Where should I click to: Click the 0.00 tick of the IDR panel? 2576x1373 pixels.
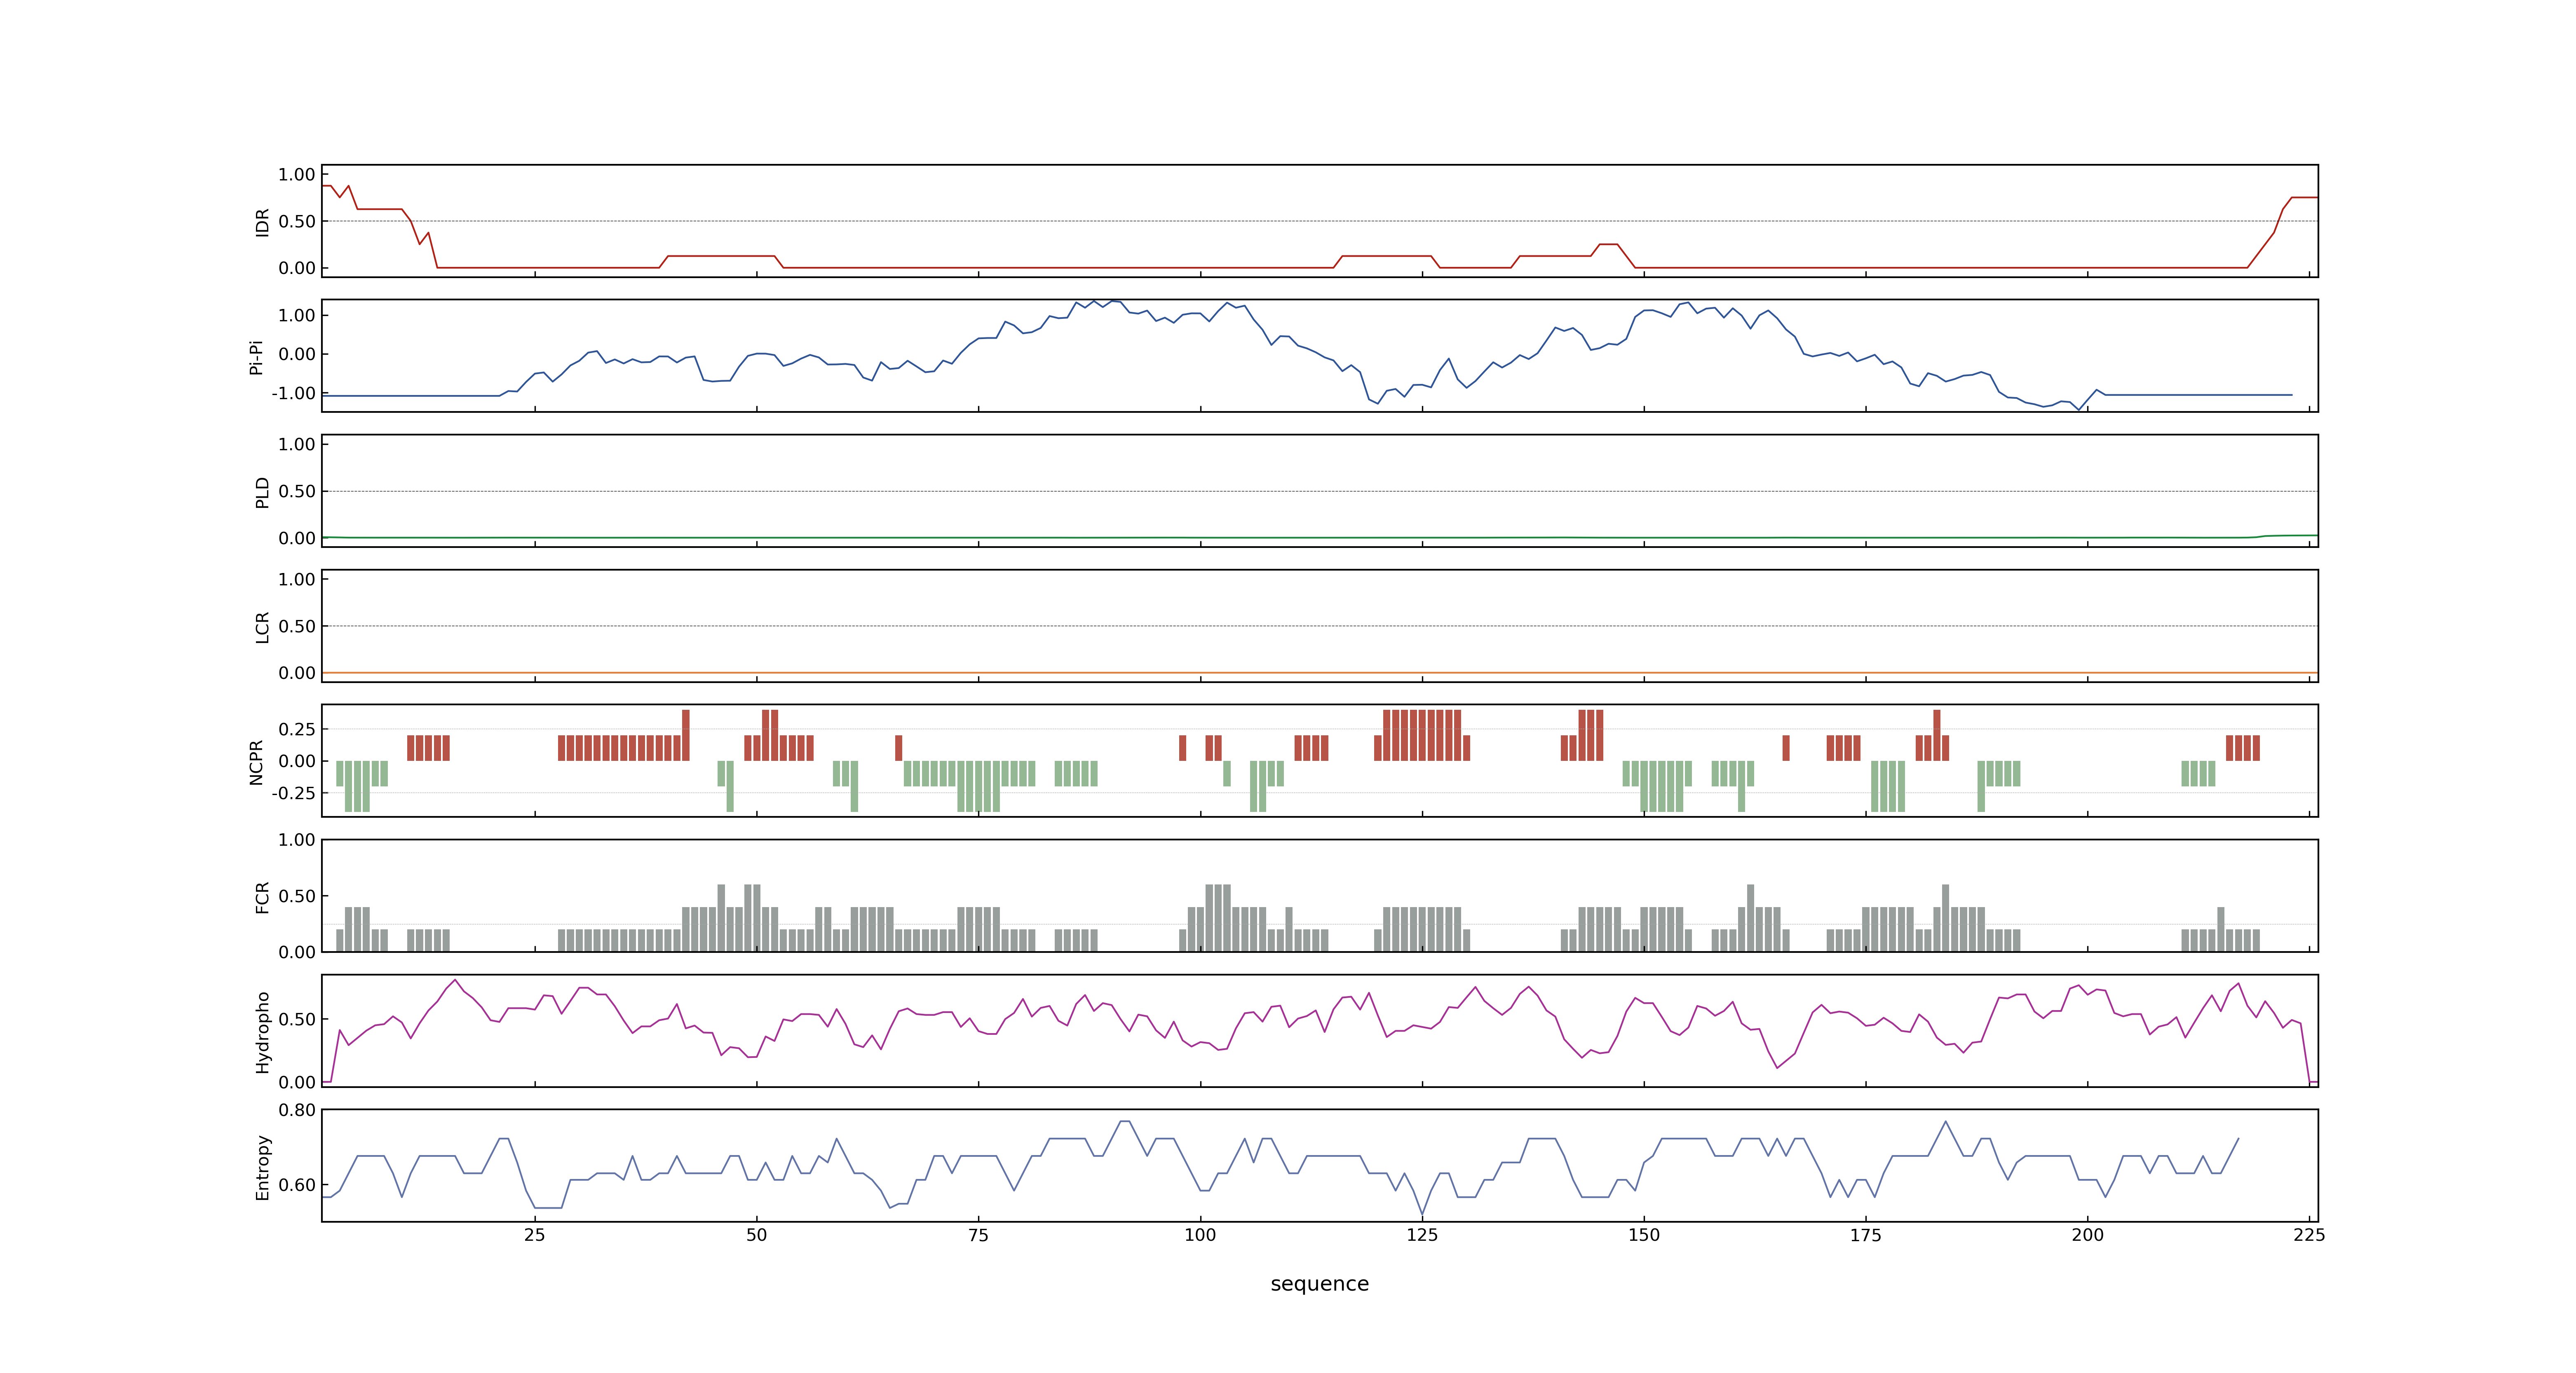pos(297,268)
